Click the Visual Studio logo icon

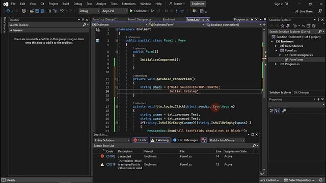[6, 4]
